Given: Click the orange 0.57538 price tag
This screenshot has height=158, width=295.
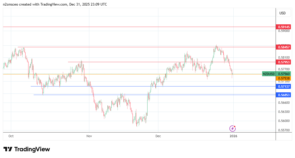Looking at the screenshot, I should (284, 79).
